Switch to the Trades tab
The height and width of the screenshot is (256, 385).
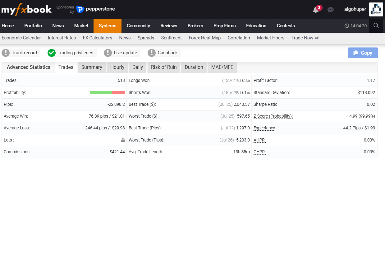click(66, 67)
